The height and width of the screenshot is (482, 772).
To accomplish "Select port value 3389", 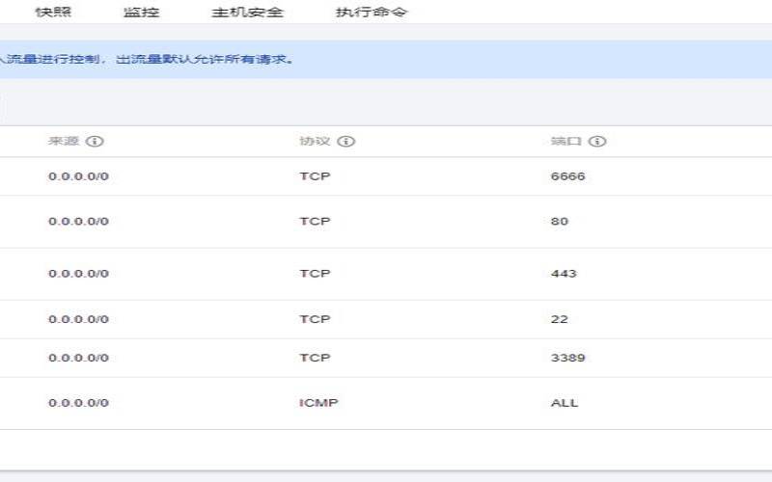I will click(567, 358).
